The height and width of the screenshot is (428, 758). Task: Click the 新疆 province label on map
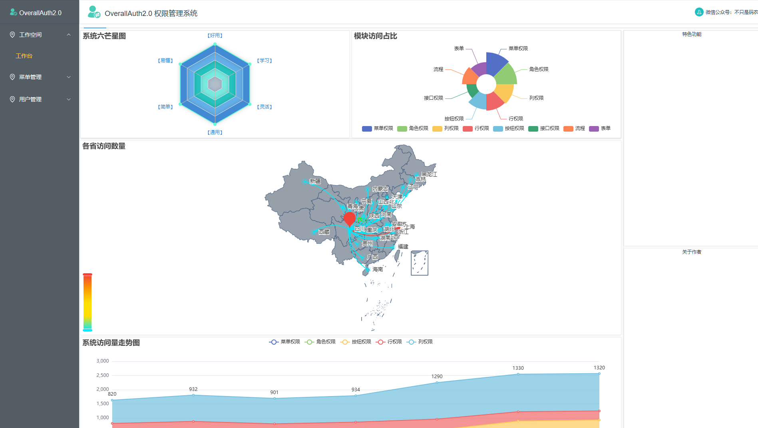coord(315,181)
